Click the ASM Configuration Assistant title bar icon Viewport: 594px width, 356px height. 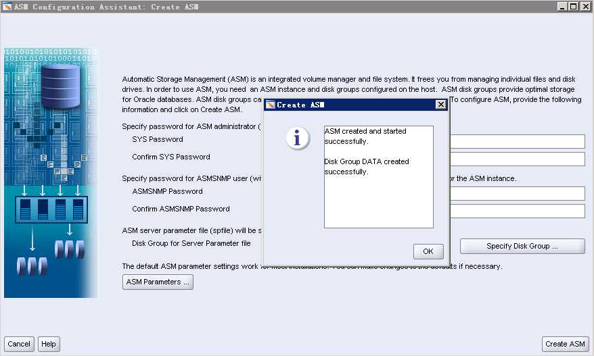coord(7,7)
